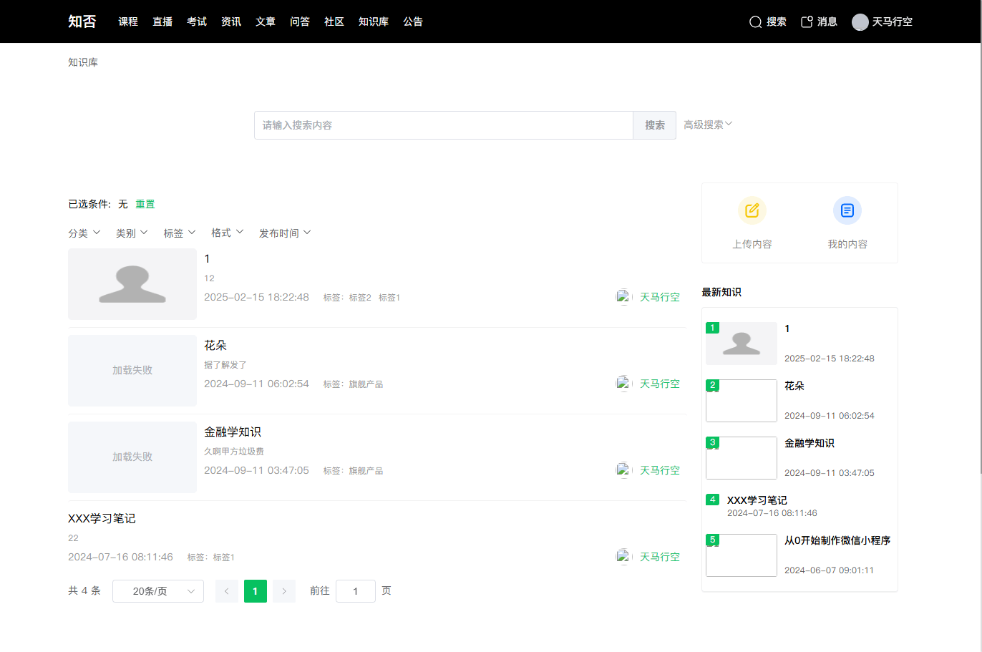Click author avatar beside 花朵 entry
Viewport: 982px width, 652px height.
tap(623, 384)
